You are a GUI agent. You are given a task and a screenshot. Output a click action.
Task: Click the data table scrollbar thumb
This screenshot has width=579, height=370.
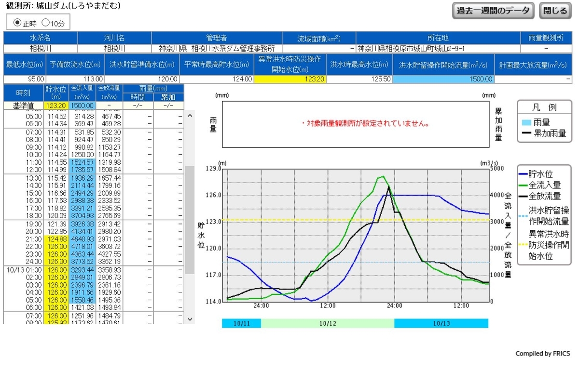point(190,220)
